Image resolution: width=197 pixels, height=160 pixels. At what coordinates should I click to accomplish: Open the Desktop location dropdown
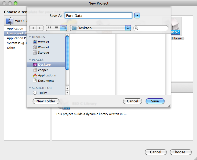coord(100,28)
